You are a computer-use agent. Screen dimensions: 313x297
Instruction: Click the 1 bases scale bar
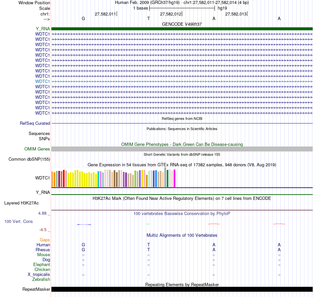click(x=182, y=8)
